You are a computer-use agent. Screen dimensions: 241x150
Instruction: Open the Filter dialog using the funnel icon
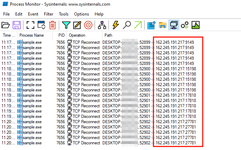(x=66, y=25)
